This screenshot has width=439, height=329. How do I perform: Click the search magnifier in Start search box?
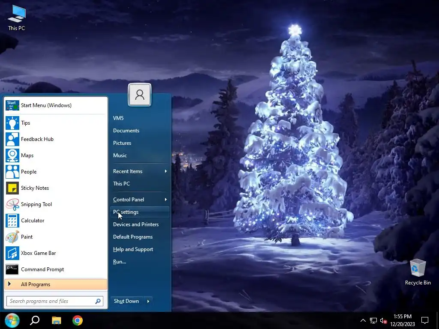[x=98, y=301]
